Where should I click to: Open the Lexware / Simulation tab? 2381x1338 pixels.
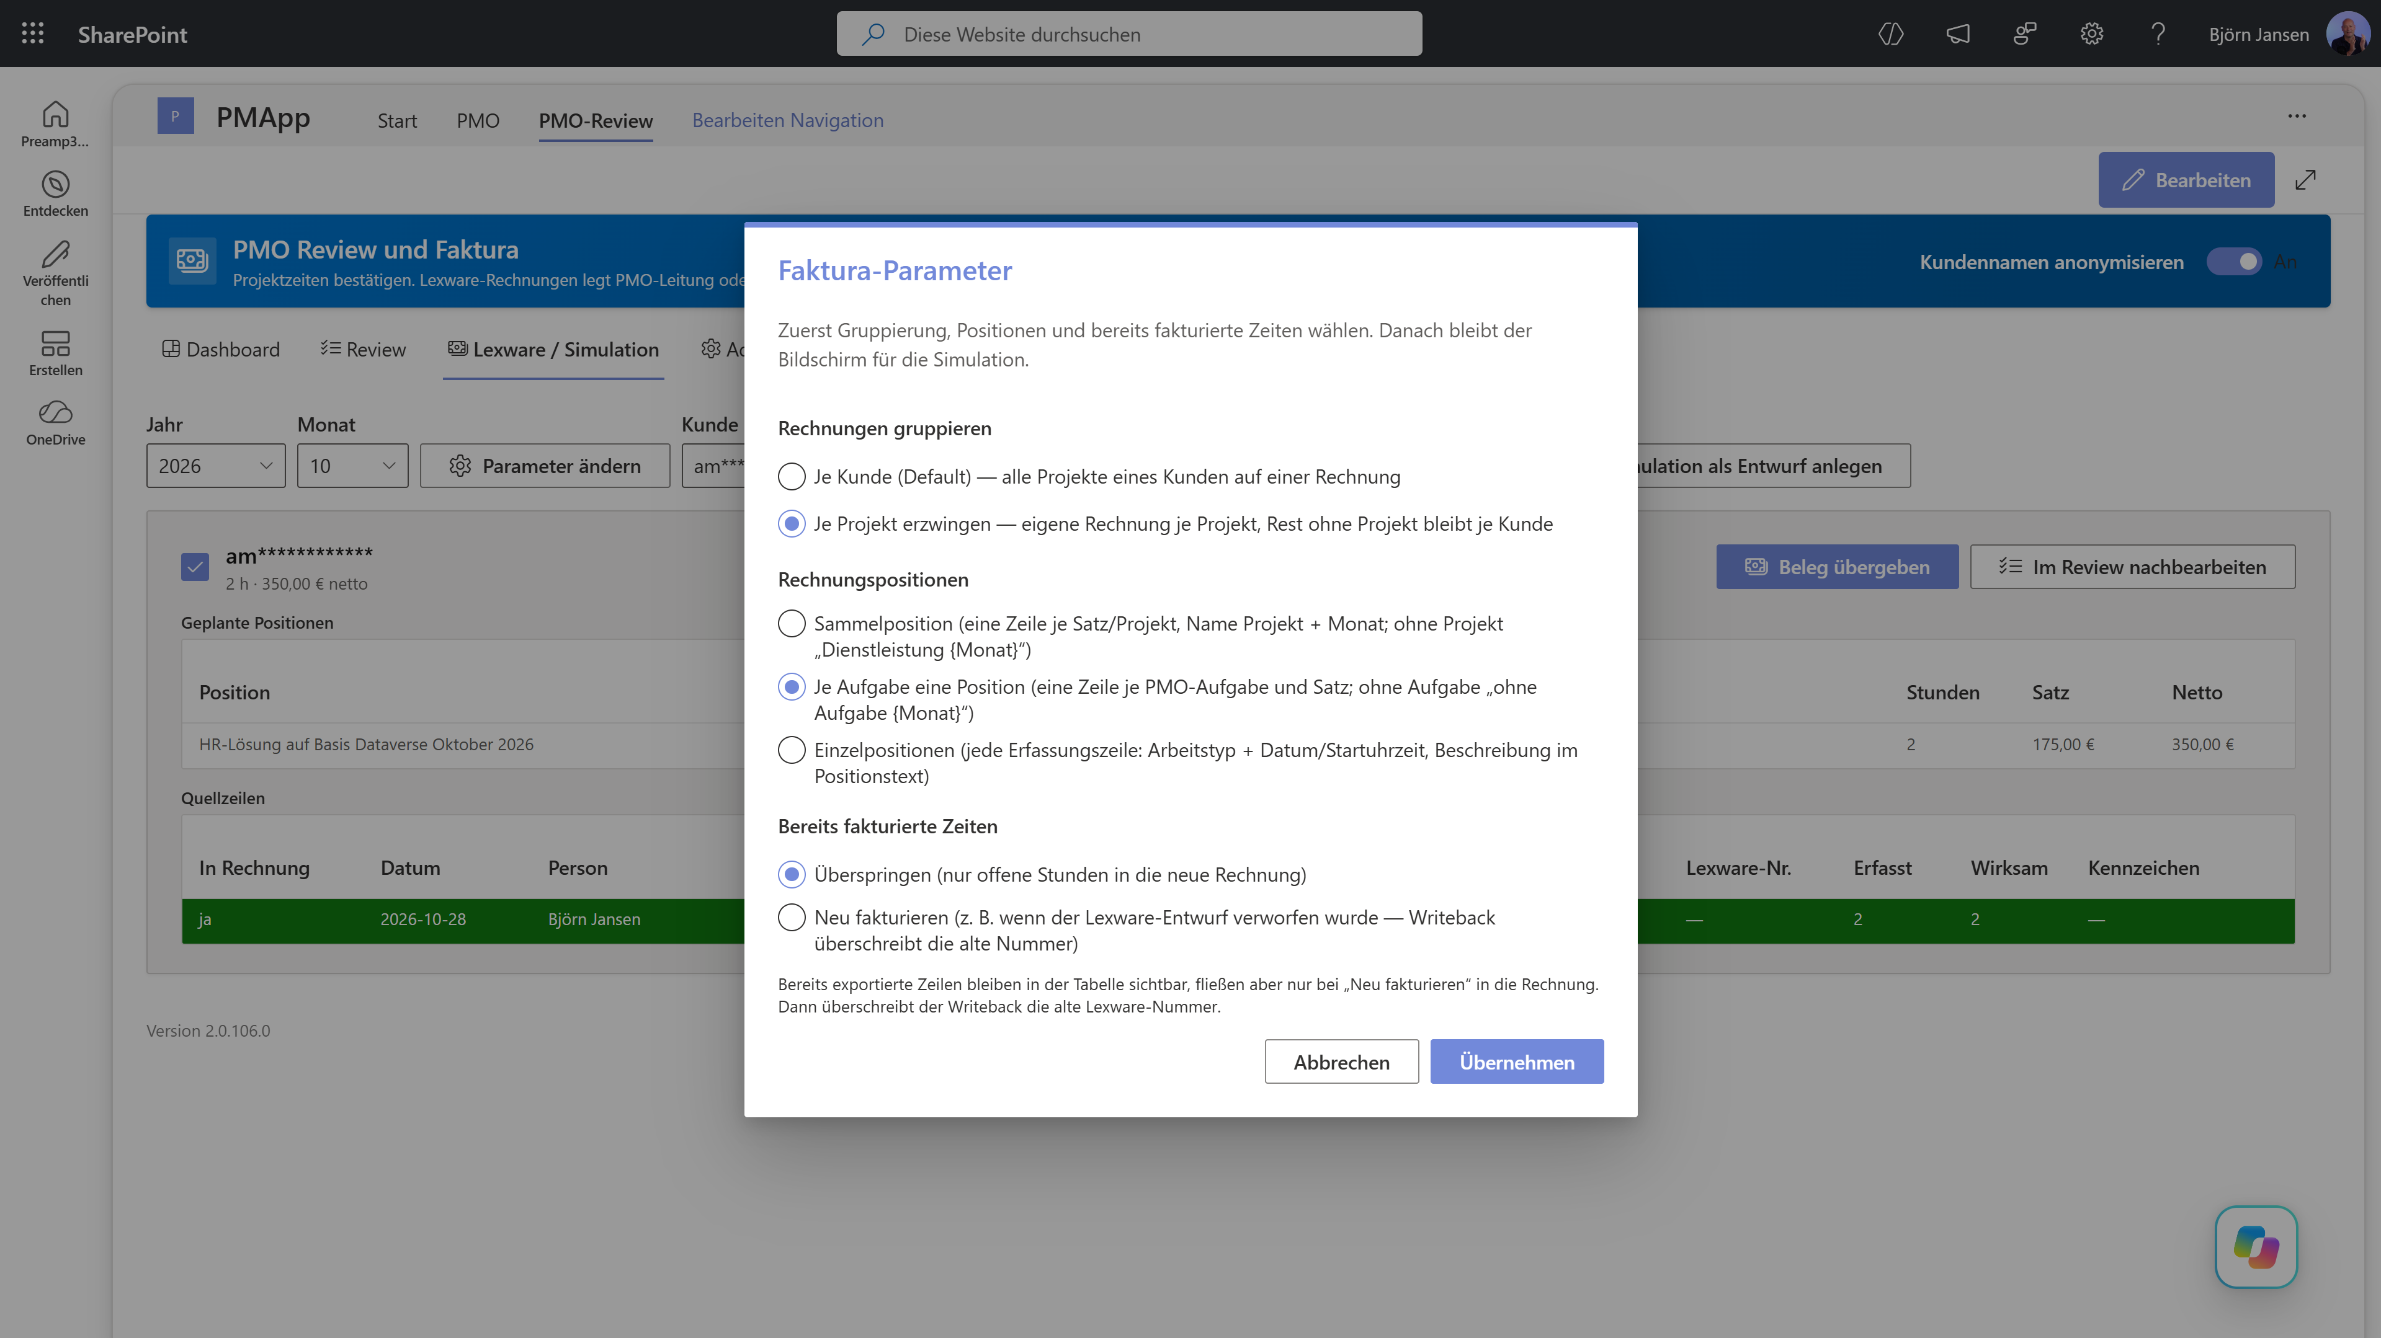click(x=553, y=349)
